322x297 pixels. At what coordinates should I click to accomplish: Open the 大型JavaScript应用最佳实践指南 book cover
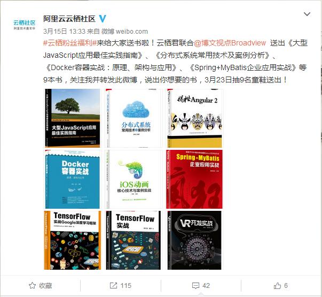pos(73,118)
